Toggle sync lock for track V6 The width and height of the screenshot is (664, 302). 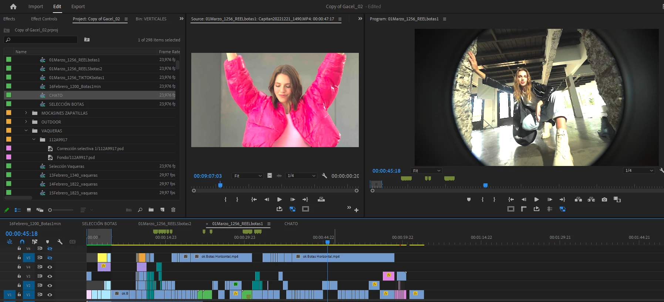coord(40,248)
